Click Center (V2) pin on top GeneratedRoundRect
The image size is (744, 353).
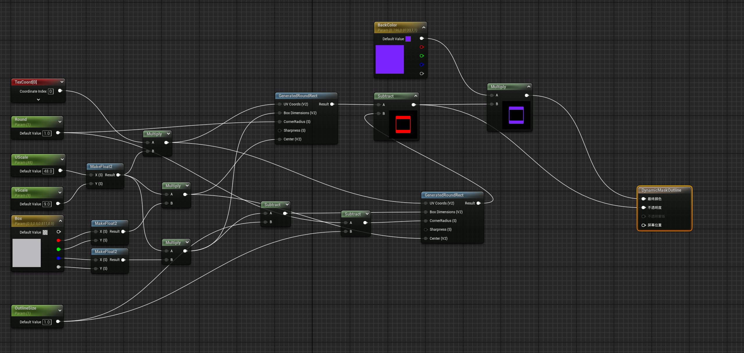click(280, 139)
